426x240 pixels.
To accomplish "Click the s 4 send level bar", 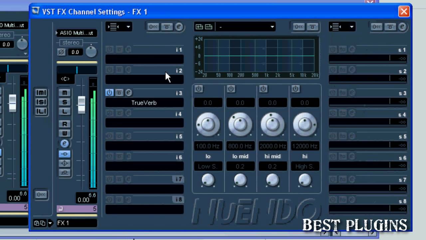I will click(x=368, y=122).
